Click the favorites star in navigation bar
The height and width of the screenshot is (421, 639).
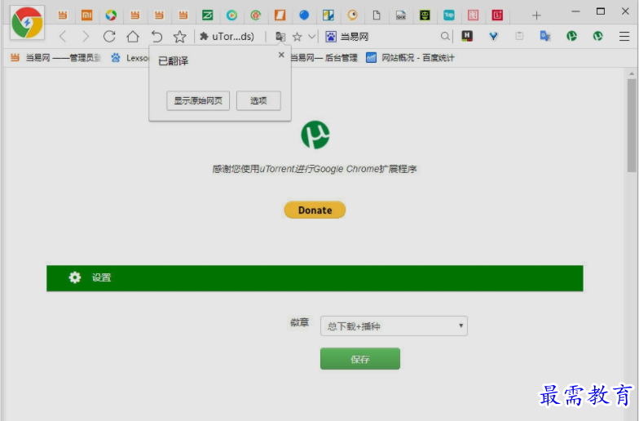click(179, 37)
